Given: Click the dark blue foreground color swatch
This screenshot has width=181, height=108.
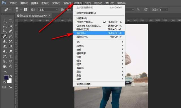Looking at the screenshot, I should pyautogui.click(x=6, y=77).
